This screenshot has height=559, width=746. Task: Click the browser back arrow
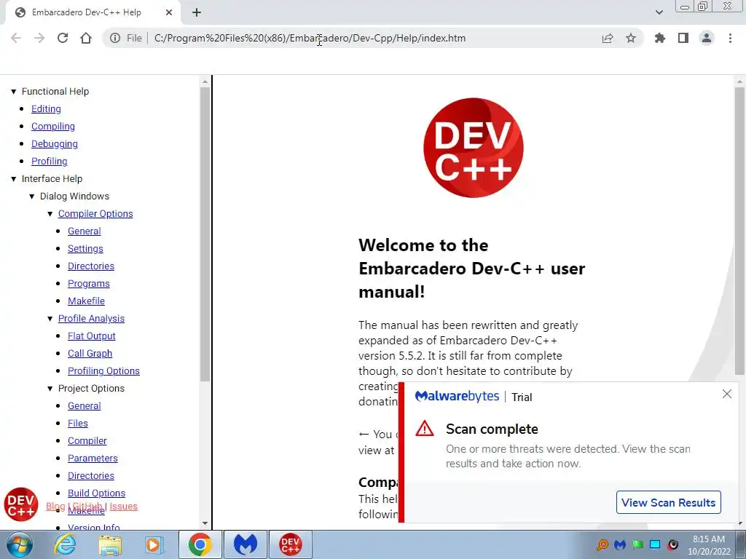pyautogui.click(x=16, y=38)
